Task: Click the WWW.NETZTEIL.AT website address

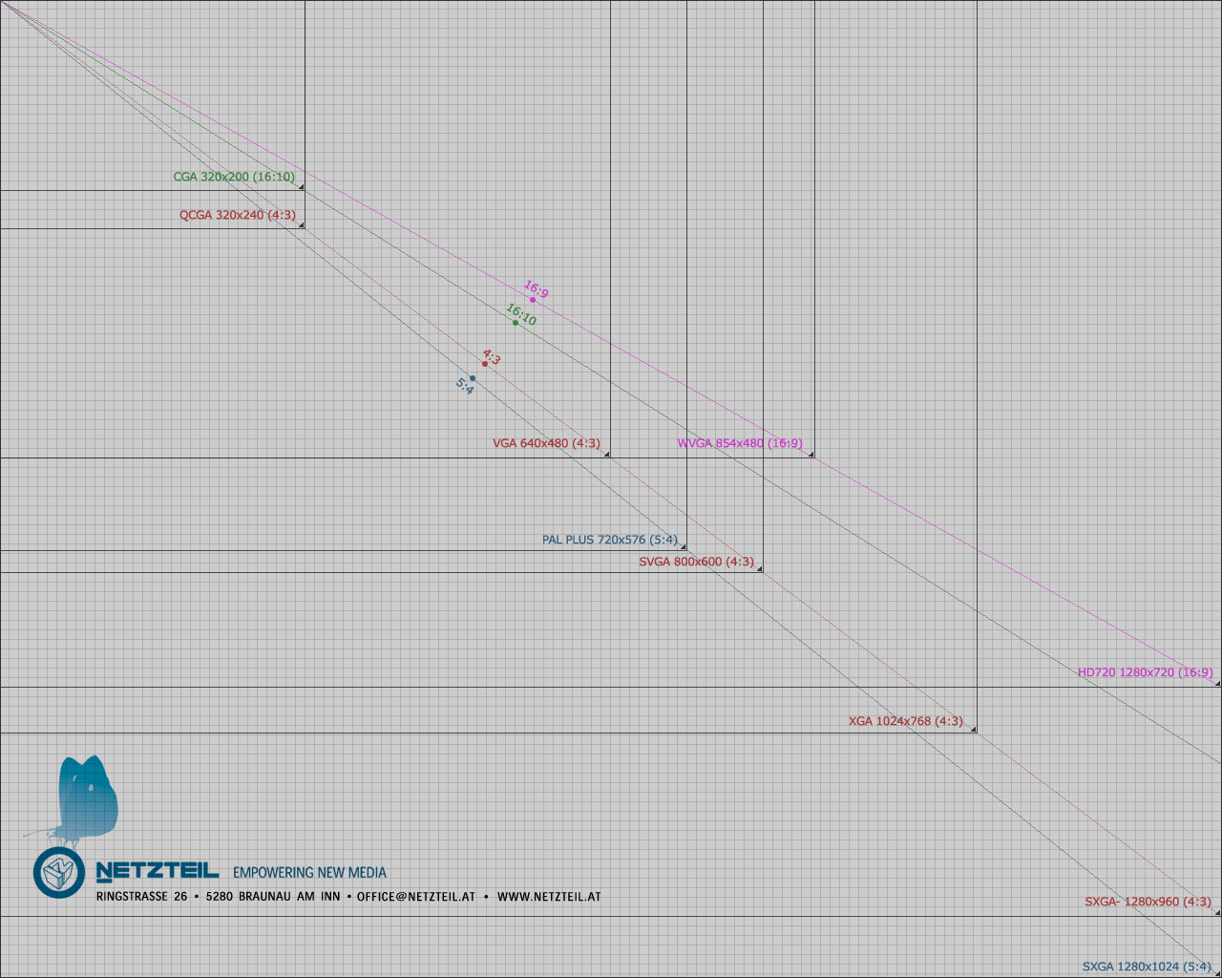Action: click(x=549, y=897)
